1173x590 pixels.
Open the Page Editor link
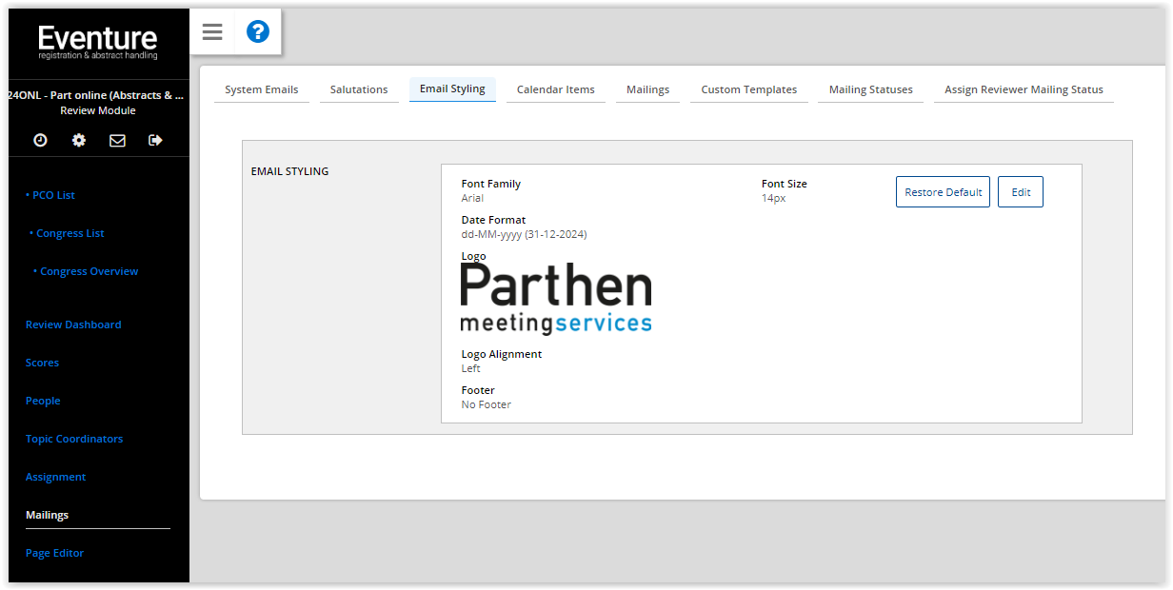[54, 553]
